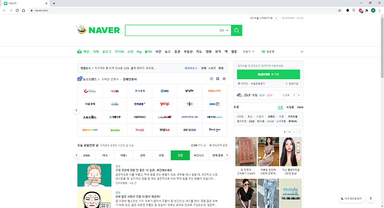Open 관심주제 설정 gear settings

click(218, 145)
